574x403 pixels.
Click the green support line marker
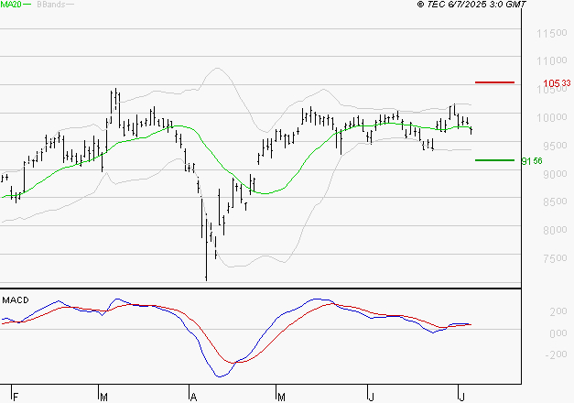[x=494, y=160]
